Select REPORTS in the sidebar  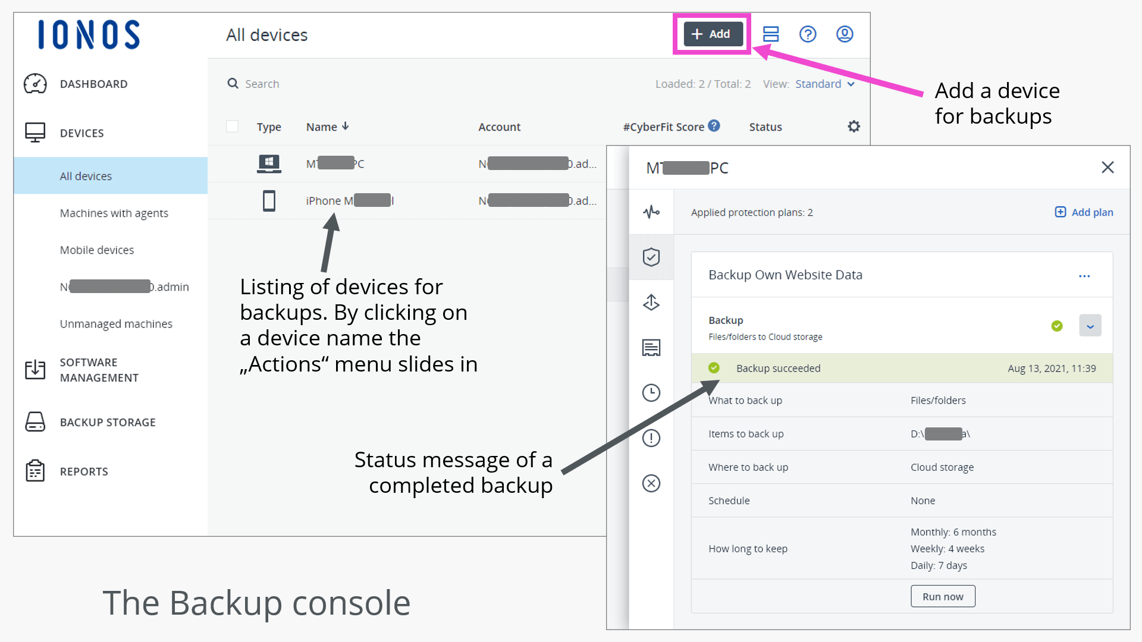(84, 471)
